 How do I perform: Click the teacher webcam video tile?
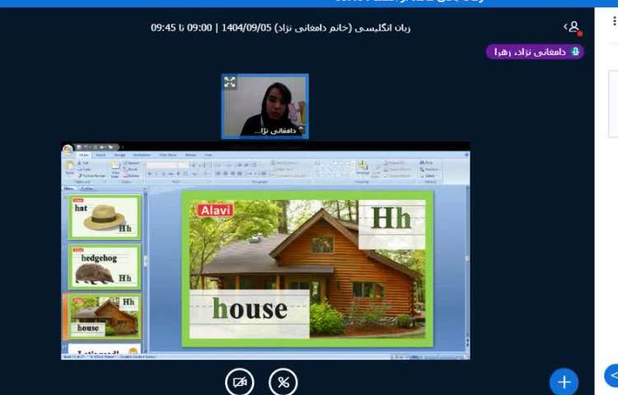(x=265, y=106)
